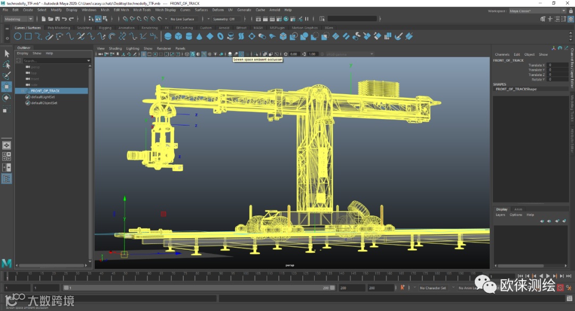Click the Translate X value field
The width and height of the screenshot is (575, 311).
[558, 65]
